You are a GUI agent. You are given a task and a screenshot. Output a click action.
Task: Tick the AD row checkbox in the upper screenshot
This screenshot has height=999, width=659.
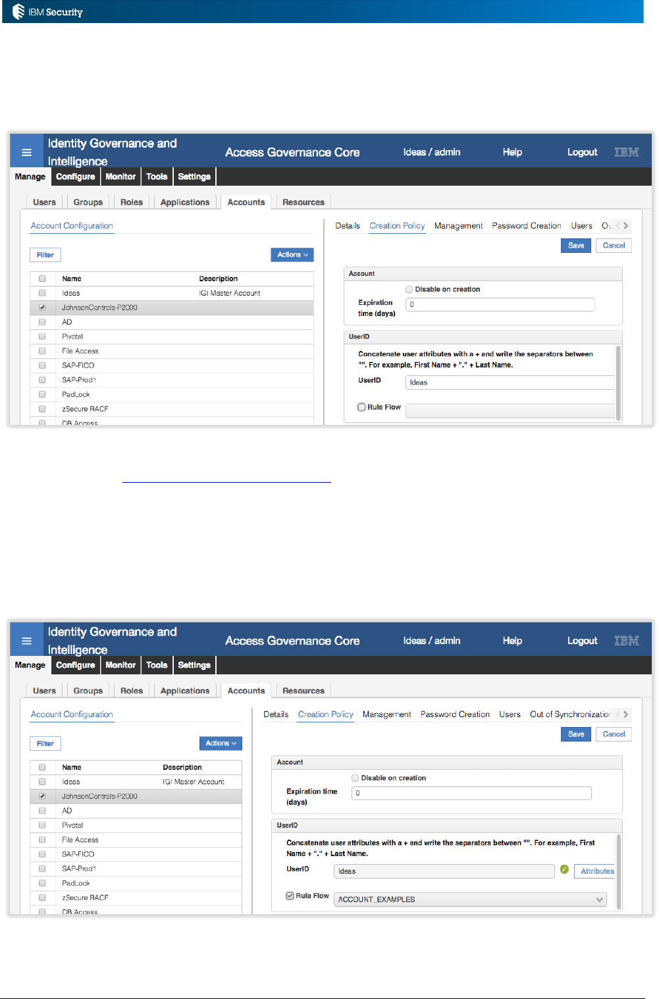[42, 322]
